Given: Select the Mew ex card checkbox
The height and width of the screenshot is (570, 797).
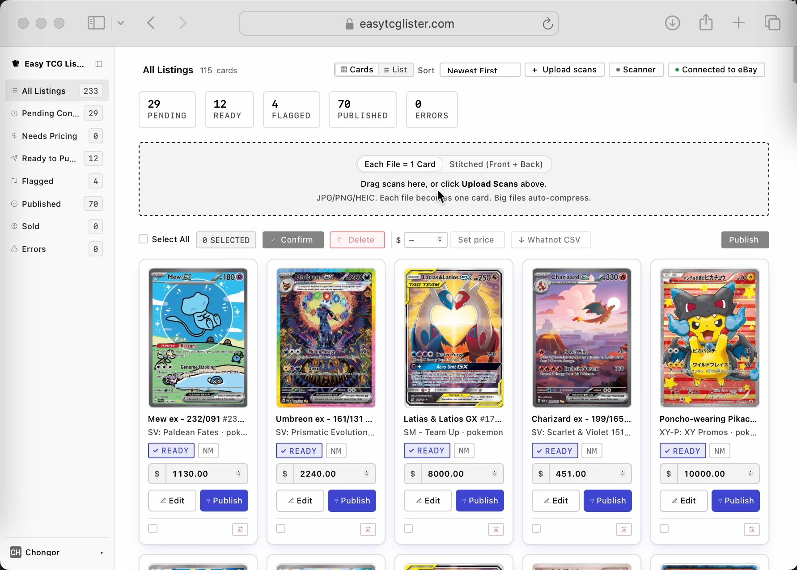Looking at the screenshot, I should click(153, 528).
